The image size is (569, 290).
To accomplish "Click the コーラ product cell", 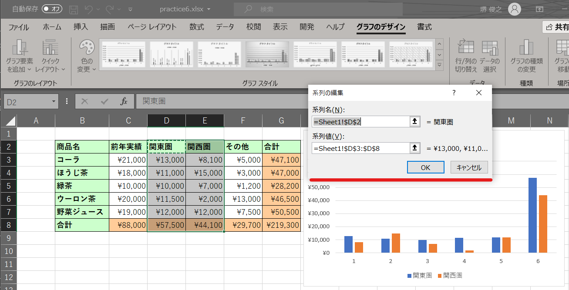I will point(82,160).
